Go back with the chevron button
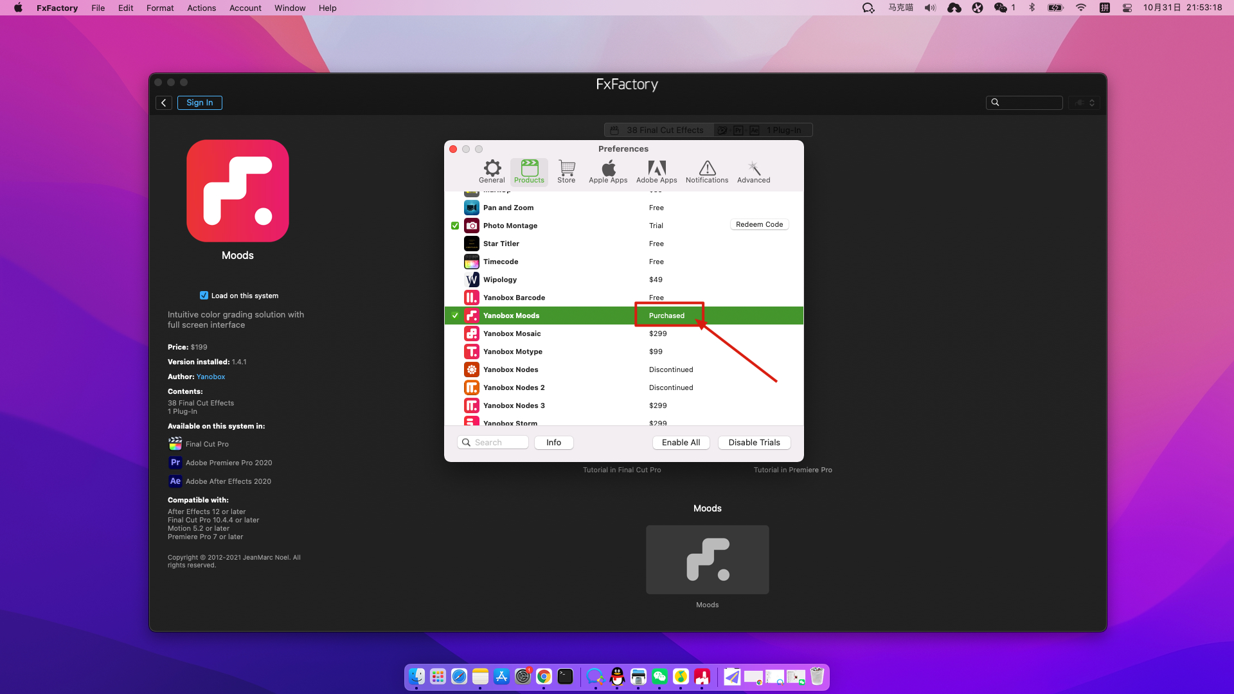Screen dimensions: 1234x694 click(164, 103)
